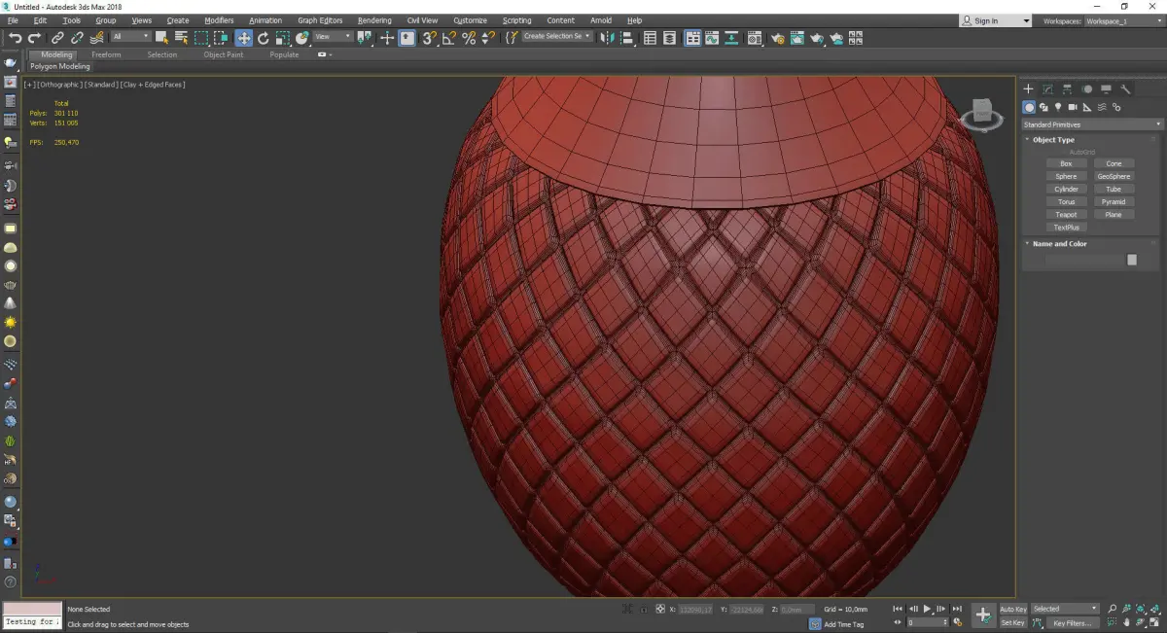Open the selection filter 'All' dropdown

[x=129, y=37]
